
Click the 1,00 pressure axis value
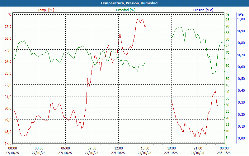click(241, 19)
